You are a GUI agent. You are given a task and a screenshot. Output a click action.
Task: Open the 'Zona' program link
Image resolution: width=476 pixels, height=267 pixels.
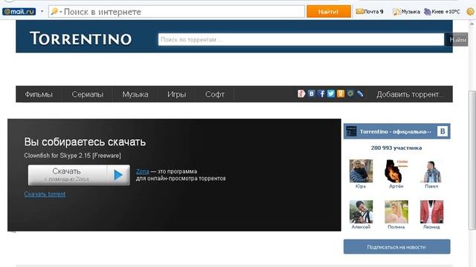142,171
